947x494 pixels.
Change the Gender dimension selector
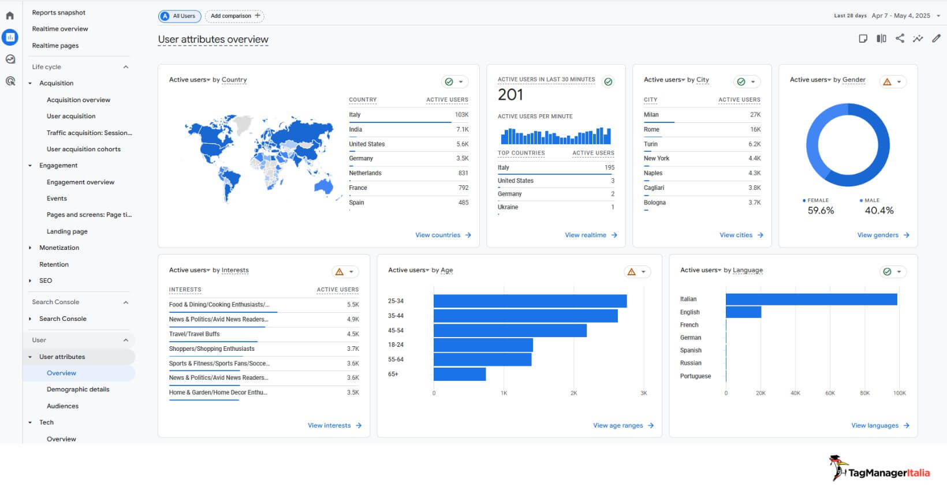(854, 80)
